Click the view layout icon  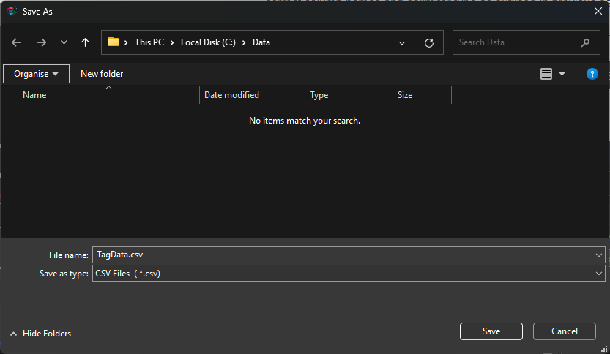(546, 74)
